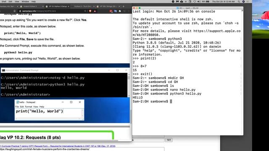Open the Edit menu in the macOS menu bar
The height and width of the screenshot is (151, 269).
click(x=10, y=1)
